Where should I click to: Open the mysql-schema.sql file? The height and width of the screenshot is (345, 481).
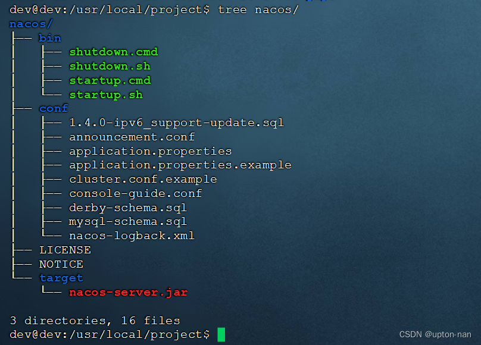pos(128,221)
